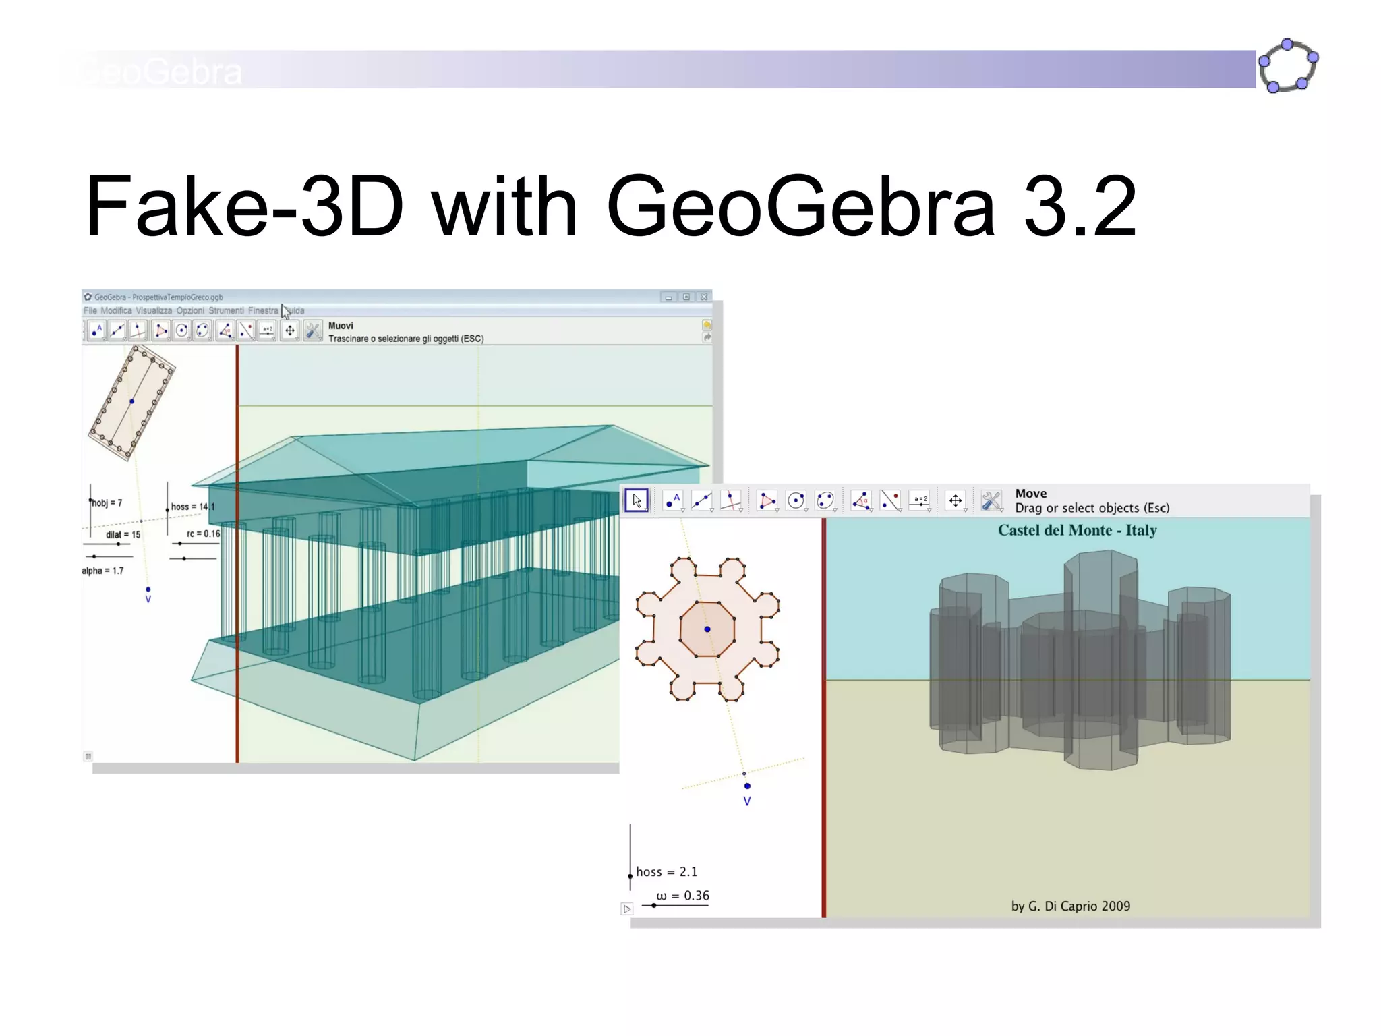Select New Point tool in the Greek temple window

96,330
